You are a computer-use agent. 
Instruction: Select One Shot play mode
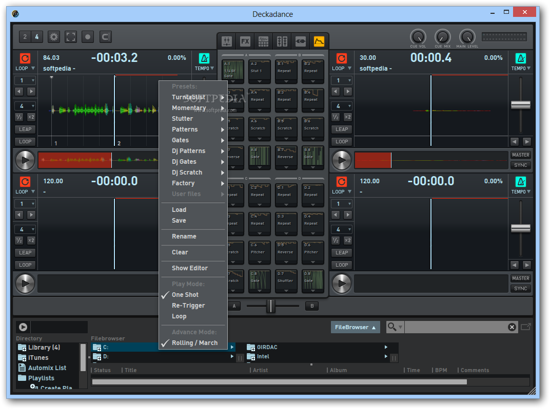point(193,295)
